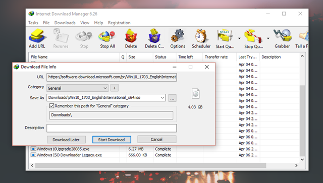
Task: Browse save location with ellipsis button
Action: point(172,98)
